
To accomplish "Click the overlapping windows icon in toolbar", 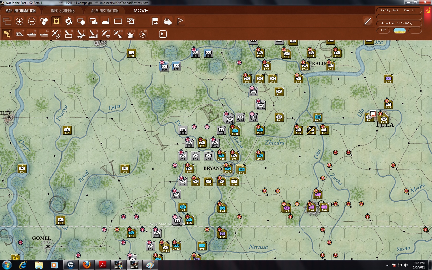I will click(7, 21).
